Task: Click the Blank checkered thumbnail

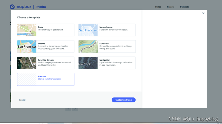Action: (27, 79)
